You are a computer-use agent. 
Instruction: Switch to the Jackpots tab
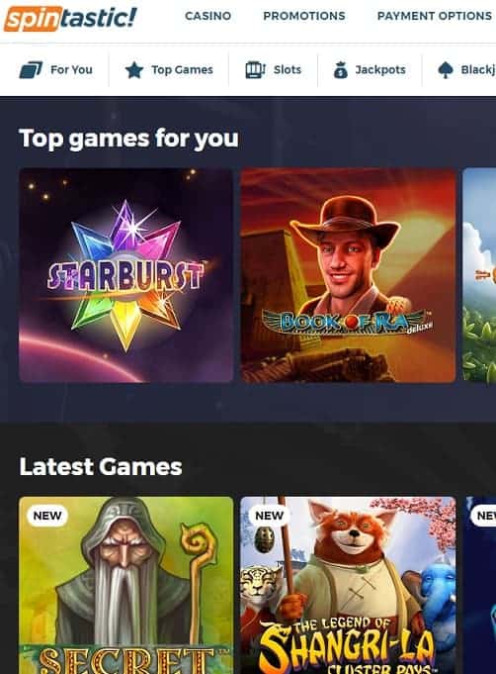pyautogui.click(x=370, y=69)
